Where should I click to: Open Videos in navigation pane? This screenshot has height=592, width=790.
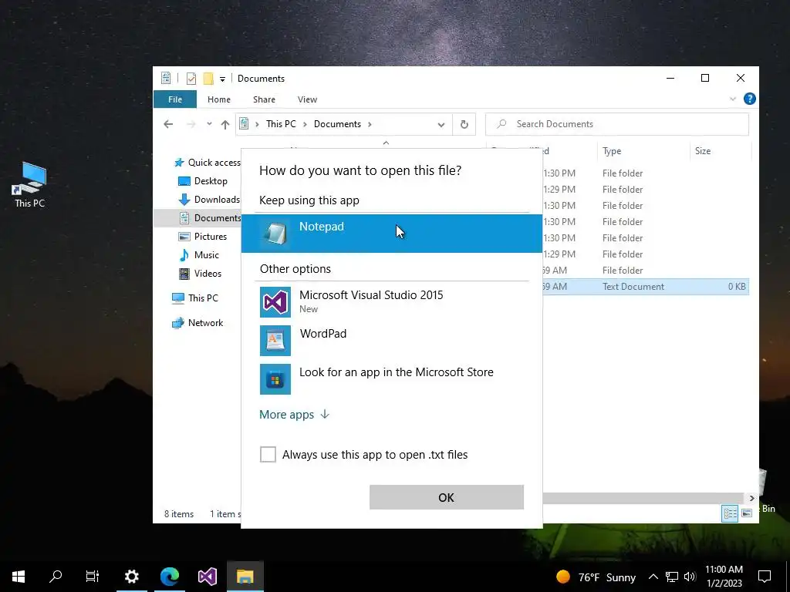[201, 274]
